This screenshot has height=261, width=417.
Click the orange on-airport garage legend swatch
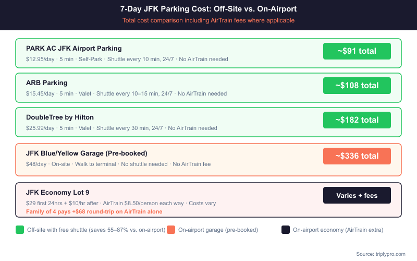[171, 230]
